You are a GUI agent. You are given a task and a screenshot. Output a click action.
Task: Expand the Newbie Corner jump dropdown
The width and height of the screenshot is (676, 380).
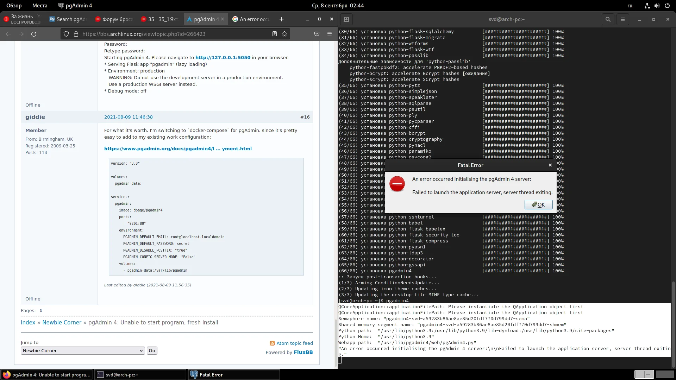coord(83,351)
